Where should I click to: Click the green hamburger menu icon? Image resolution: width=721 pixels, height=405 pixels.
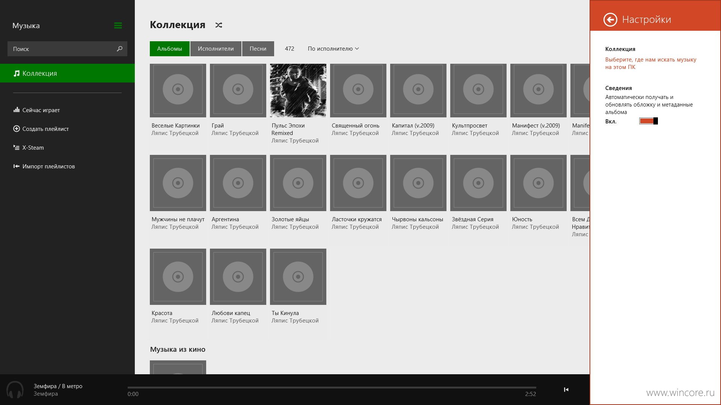[118, 25]
